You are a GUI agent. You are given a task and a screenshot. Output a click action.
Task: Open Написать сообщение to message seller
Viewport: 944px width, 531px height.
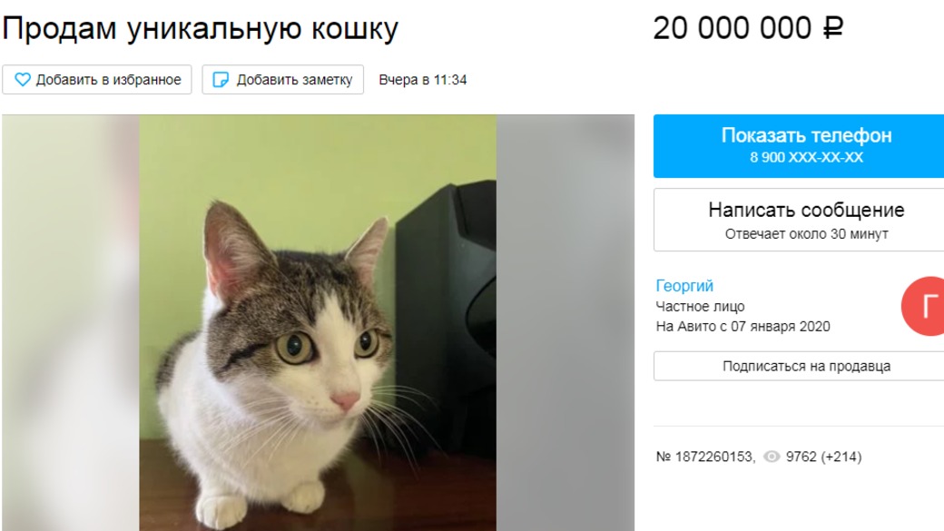click(x=799, y=220)
